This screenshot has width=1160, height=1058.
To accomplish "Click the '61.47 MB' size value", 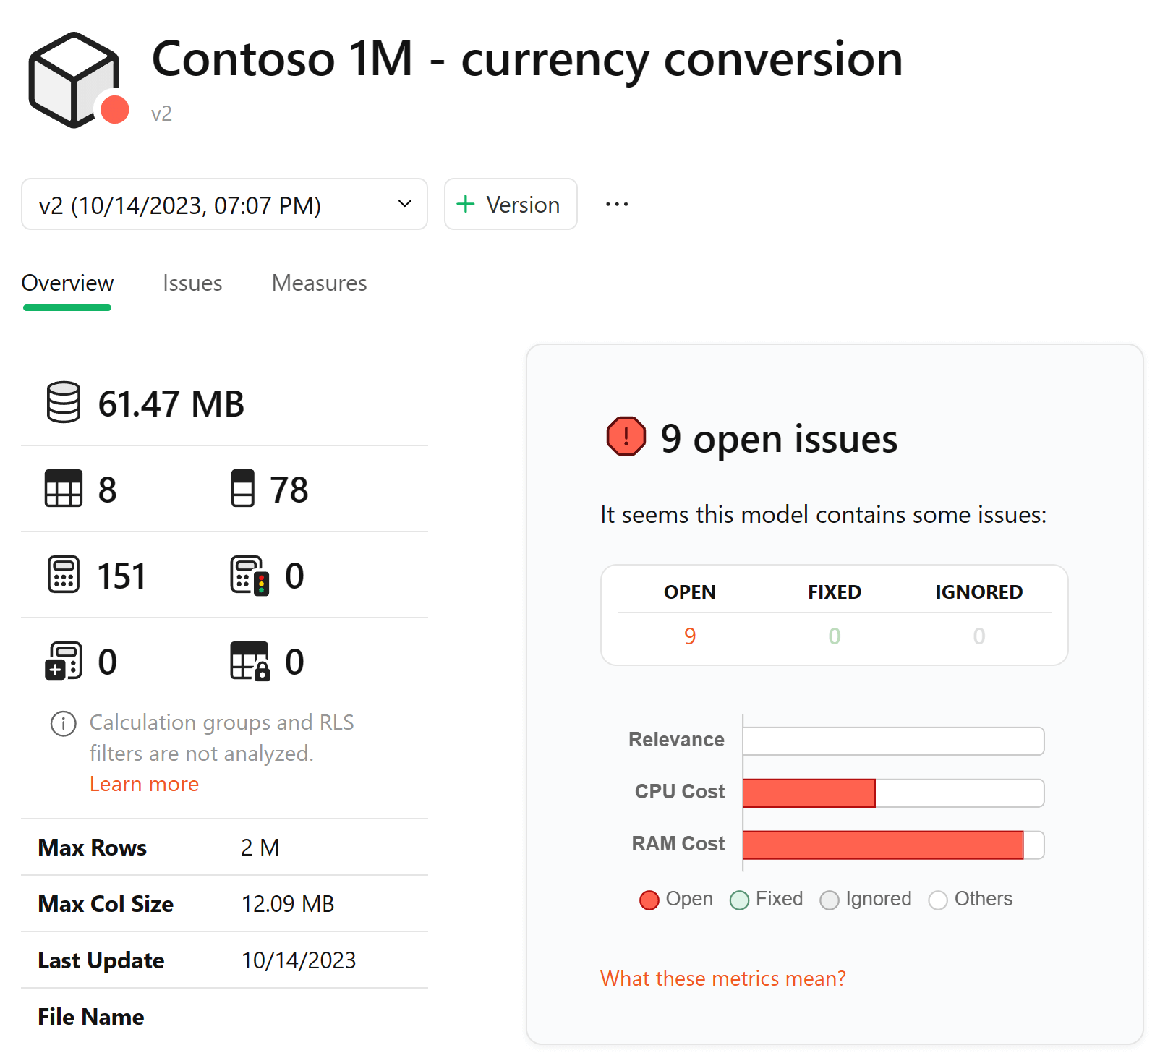I will click(171, 404).
